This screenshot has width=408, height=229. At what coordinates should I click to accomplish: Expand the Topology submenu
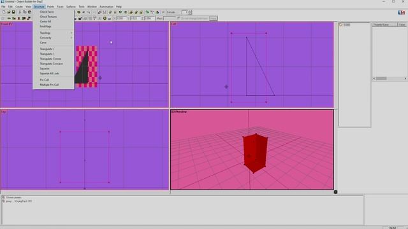[x=54, y=33]
